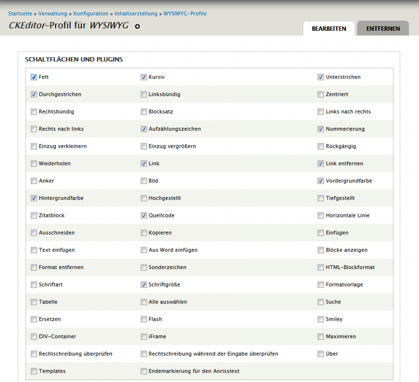419x382 pixels.
Task: Disable the Kursiv button option
Action: pyautogui.click(x=144, y=77)
